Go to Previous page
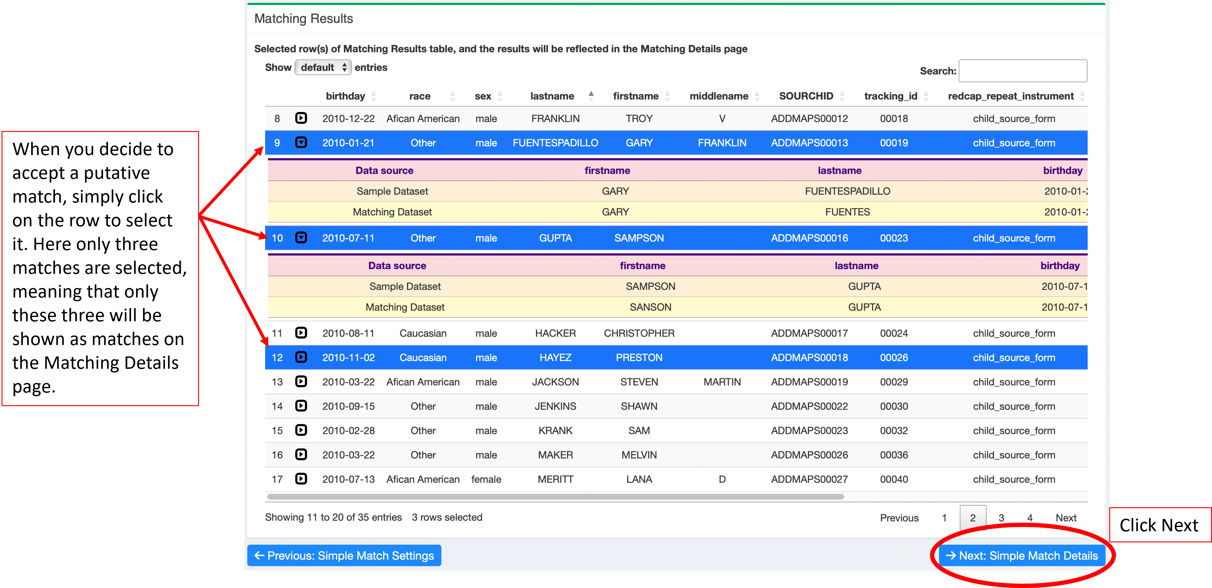Image resolution: width=1212 pixels, height=588 pixels. click(899, 517)
